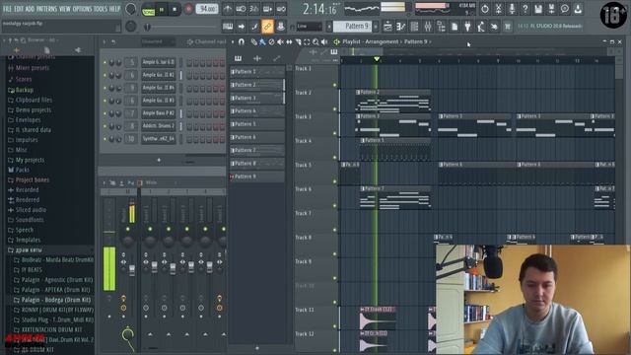
Task: Toggle wait for input before recording
Action: 241,9
